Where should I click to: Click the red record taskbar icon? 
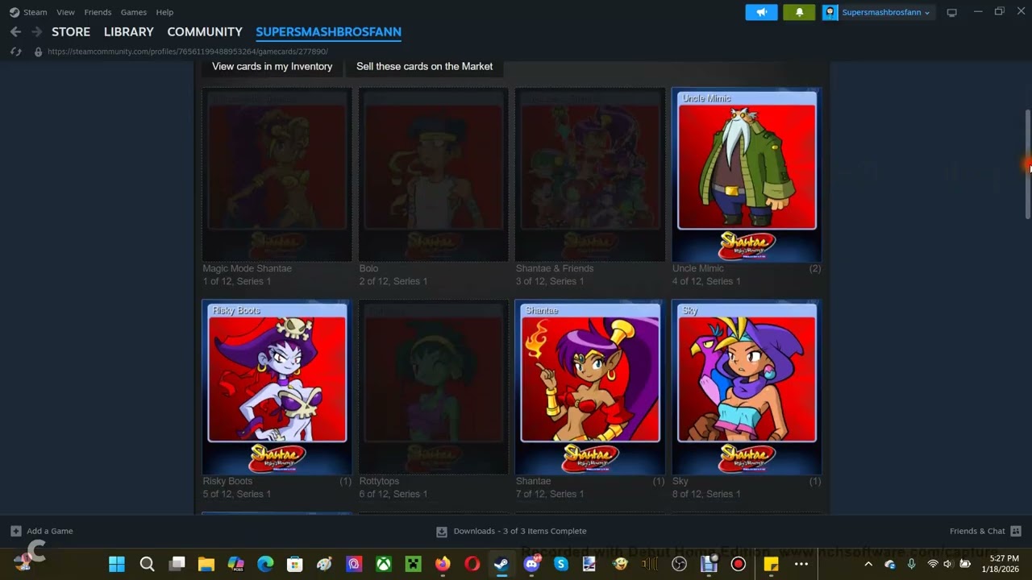(738, 564)
